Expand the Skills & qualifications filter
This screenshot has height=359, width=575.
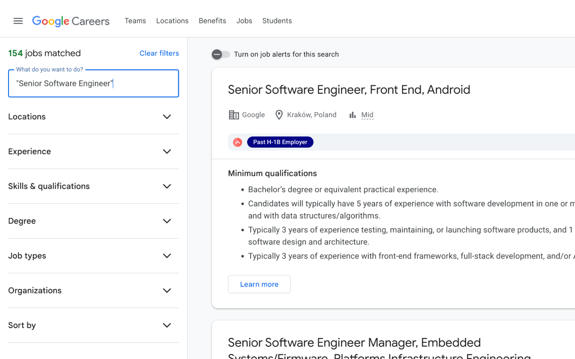tap(93, 186)
